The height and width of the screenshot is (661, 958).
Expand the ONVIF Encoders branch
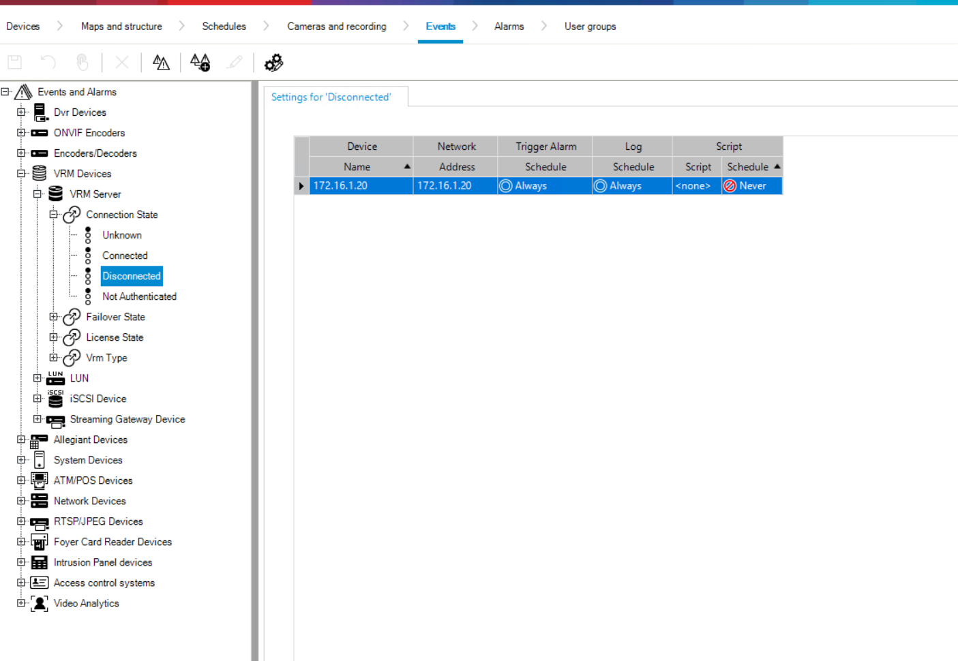tap(21, 133)
